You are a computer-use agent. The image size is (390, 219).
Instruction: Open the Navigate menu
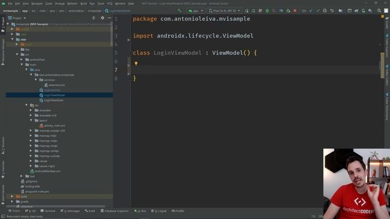point(37,4)
